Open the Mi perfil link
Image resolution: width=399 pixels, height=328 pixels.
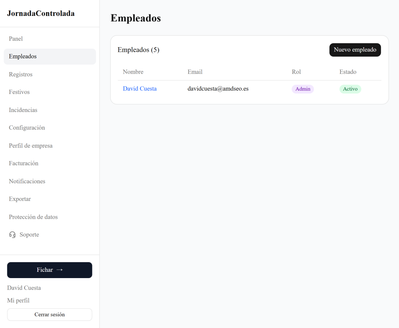[18, 300]
